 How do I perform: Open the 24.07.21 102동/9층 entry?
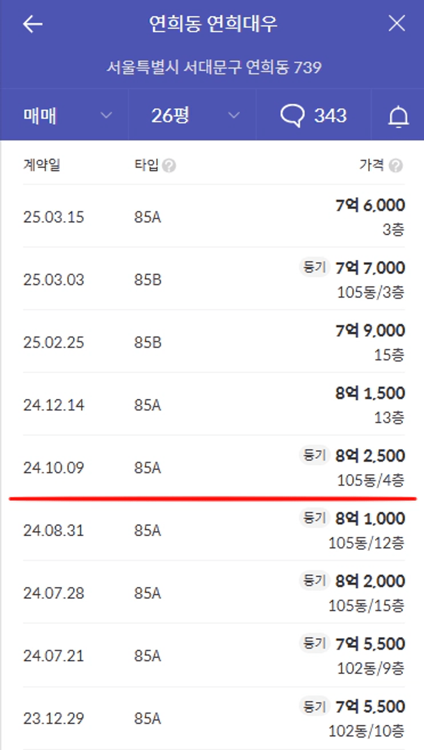pyautogui.click(x=213, y=655)
